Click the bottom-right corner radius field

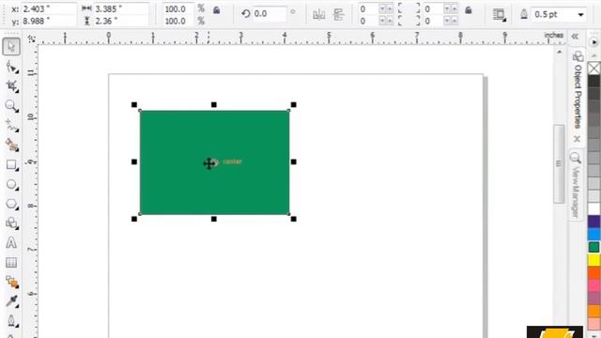click(x=434, y=21)
